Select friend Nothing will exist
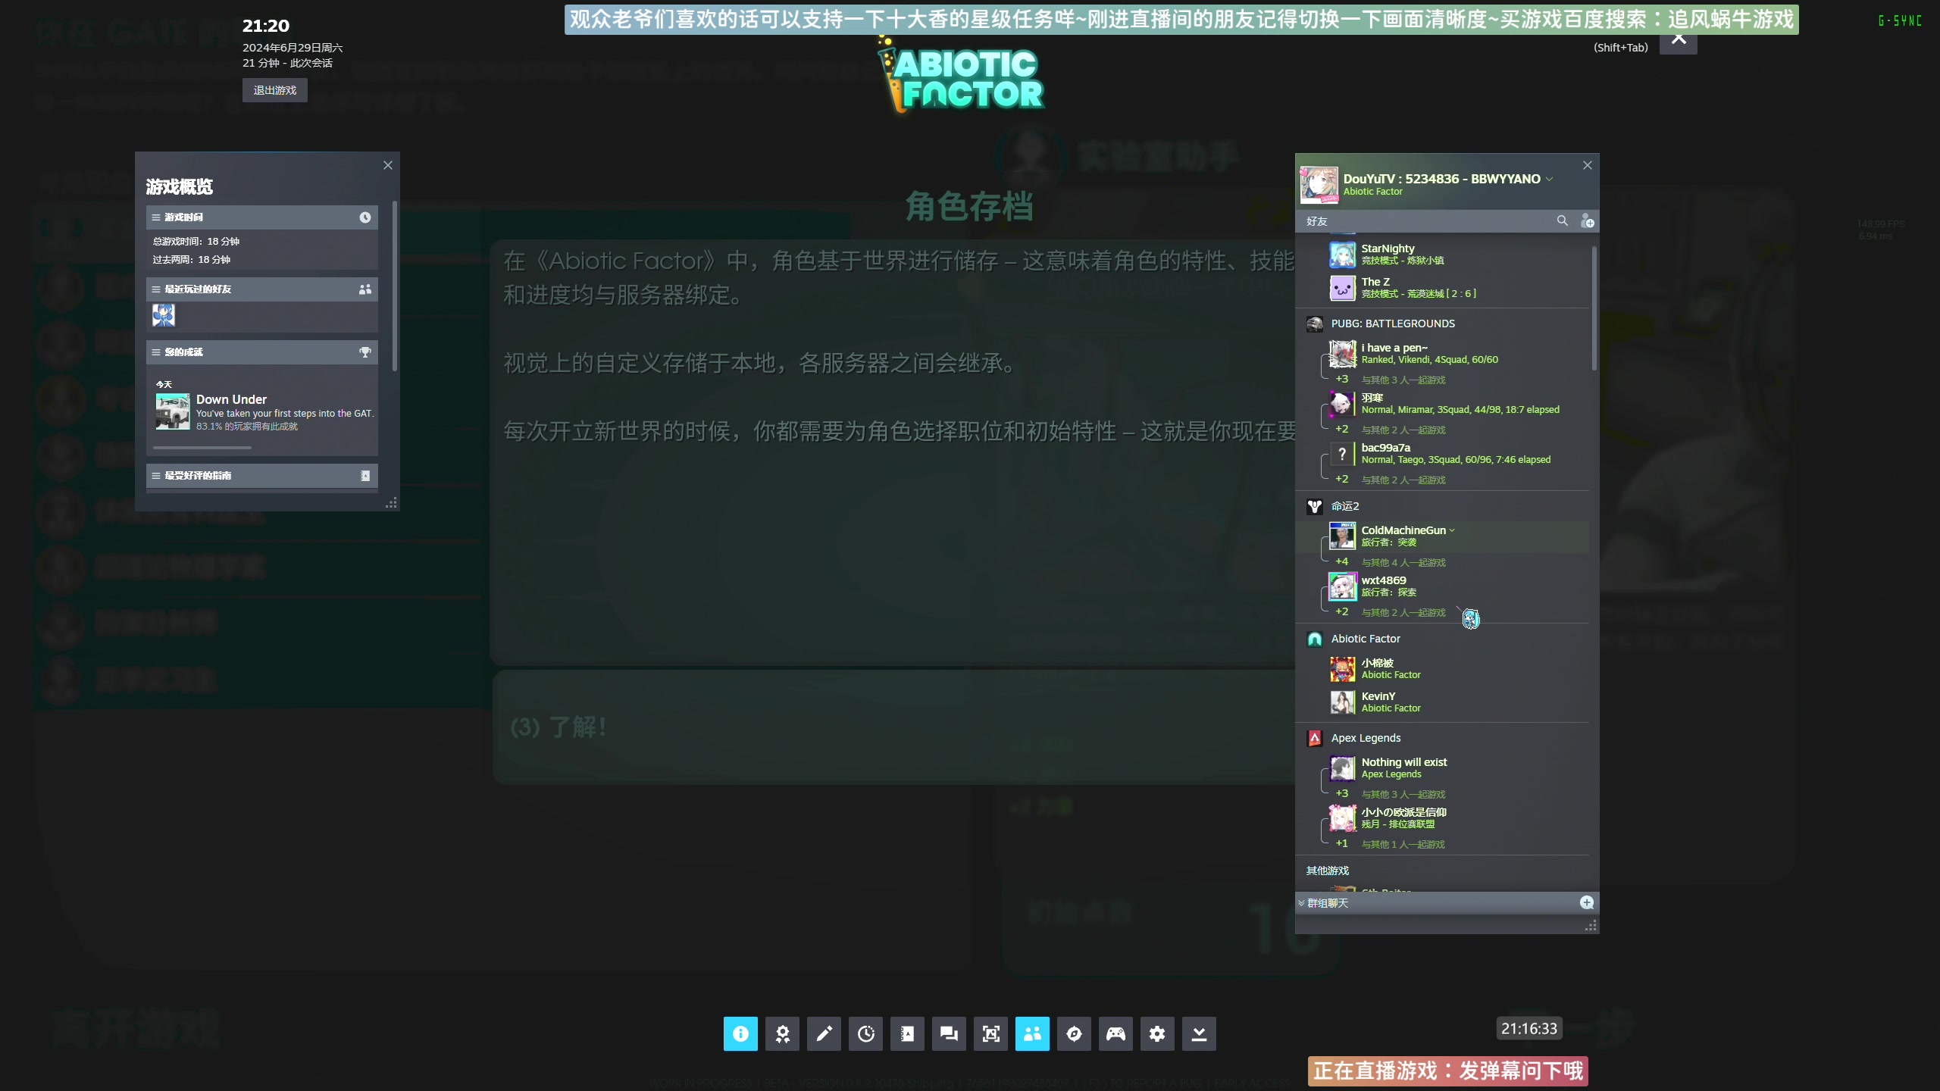The height and width of the screenshot is (1091, 1940). tap(1443, 768)
